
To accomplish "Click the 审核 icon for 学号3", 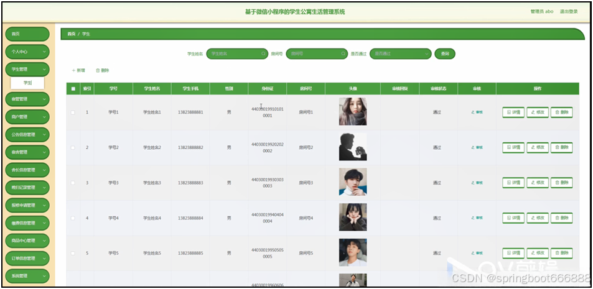I will [x=477, y=183].
